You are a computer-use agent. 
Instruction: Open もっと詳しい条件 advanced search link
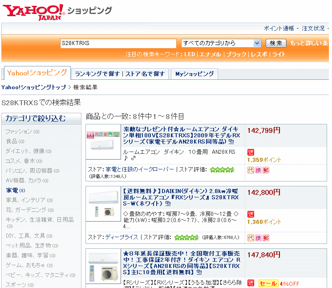(309, 43)
